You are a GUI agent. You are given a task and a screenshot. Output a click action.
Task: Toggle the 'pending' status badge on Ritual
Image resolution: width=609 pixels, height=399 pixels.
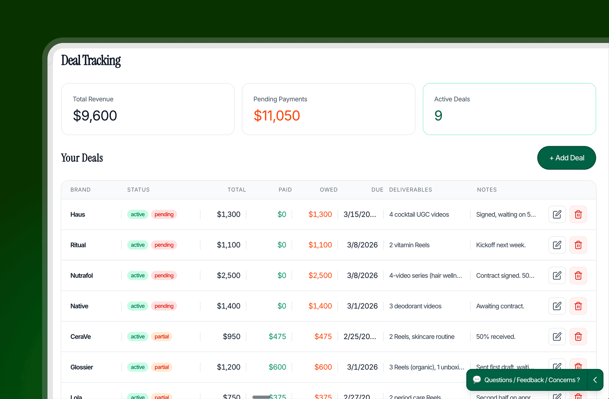164,245
